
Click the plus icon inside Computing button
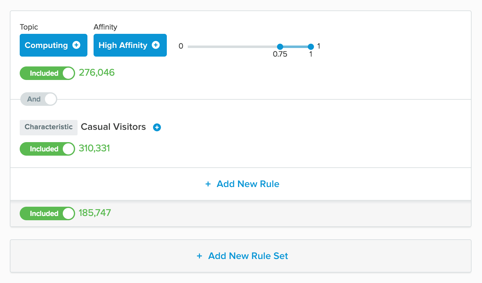point(76,45)
